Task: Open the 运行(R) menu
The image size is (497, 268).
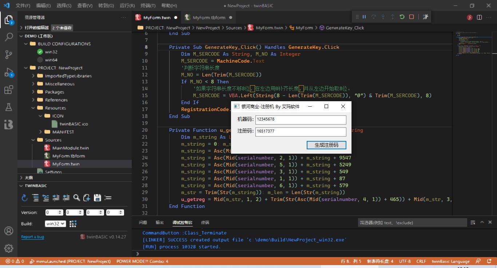Action: point(127,5)
